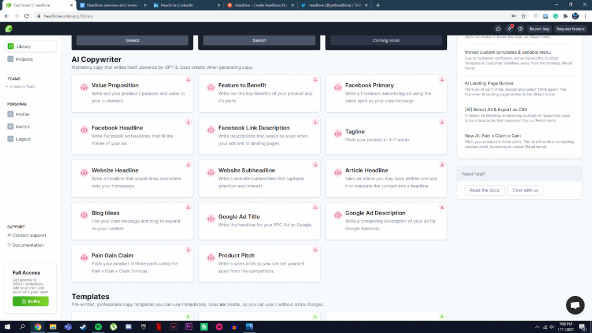This screenshot has width=592, height=333.
Task: Open the announcements rocket icon in header
Action: [510, 29]
